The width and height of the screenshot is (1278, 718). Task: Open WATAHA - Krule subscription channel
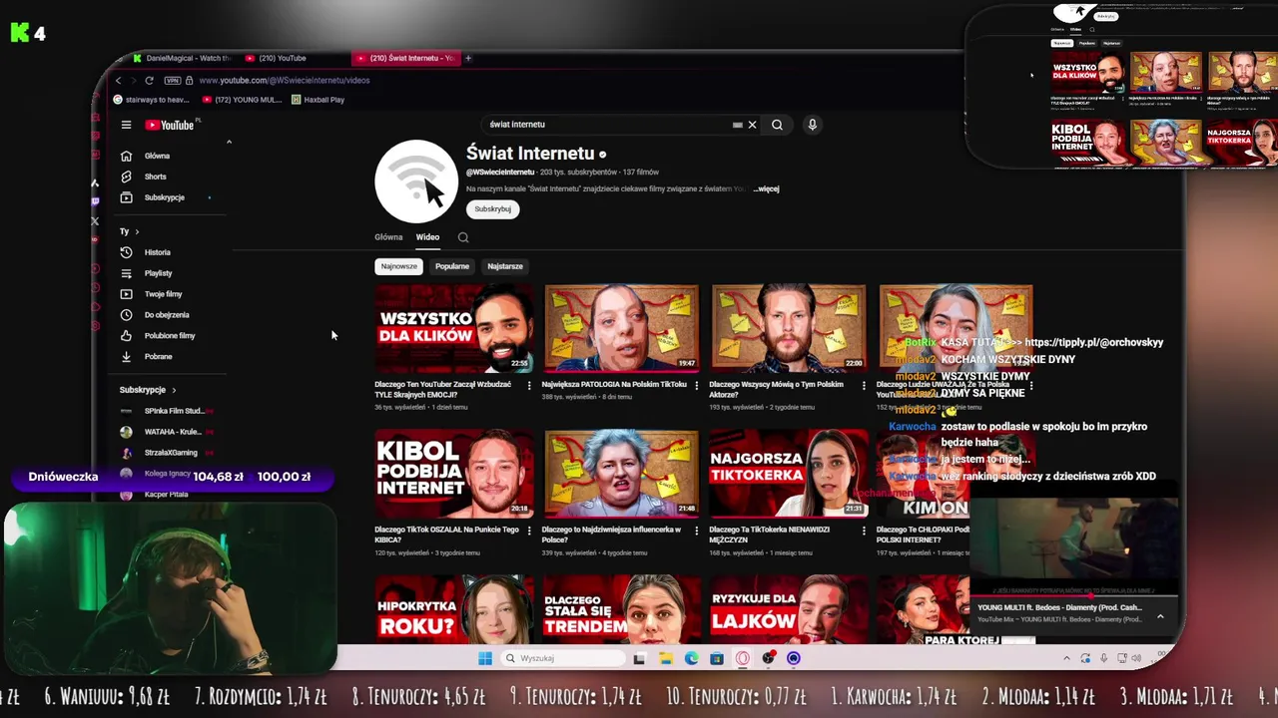(168, 432)
